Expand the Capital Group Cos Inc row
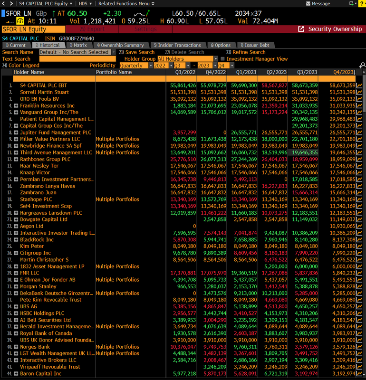Image resolution: width=366 pixels, height=380 pixels. point(16,126)
